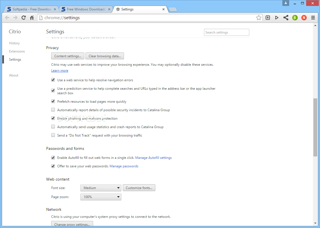The height and width of the screenshot is (228, 320).
Task: Click the share toolbar icon
Action: coord(286,18)
